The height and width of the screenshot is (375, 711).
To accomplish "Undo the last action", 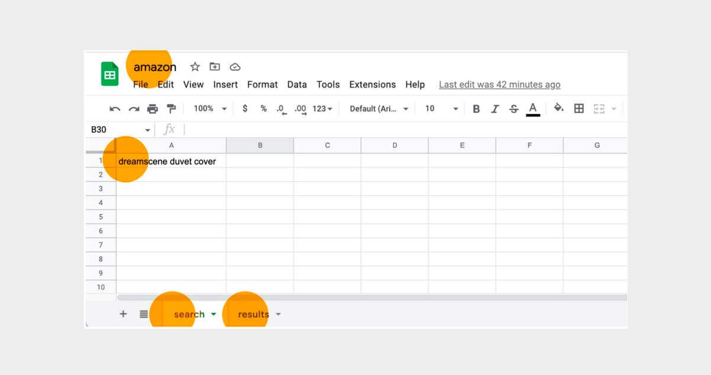I will click(115, 109).
